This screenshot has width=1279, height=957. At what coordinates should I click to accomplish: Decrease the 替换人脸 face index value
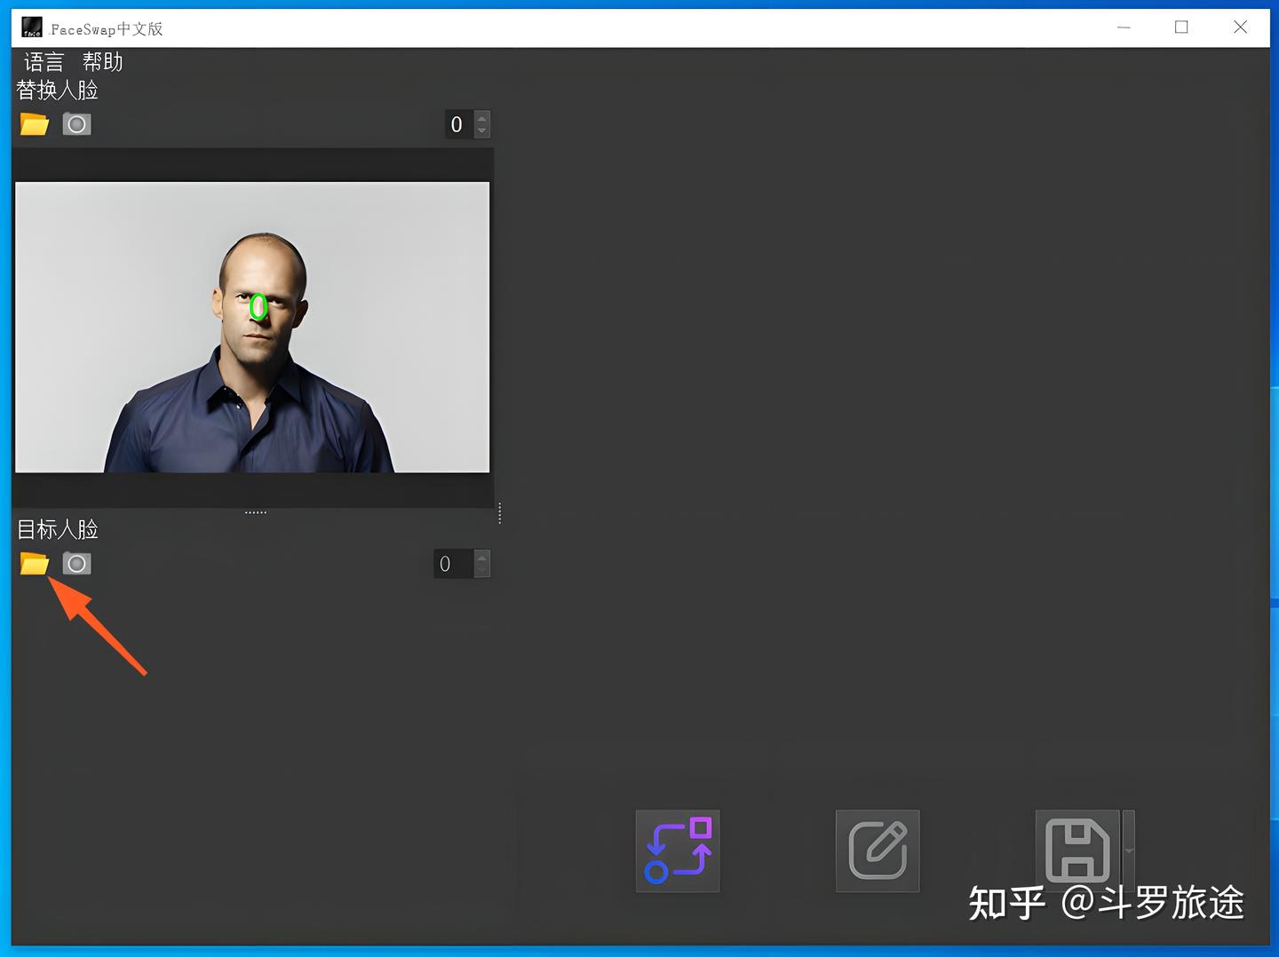(482, 131)
